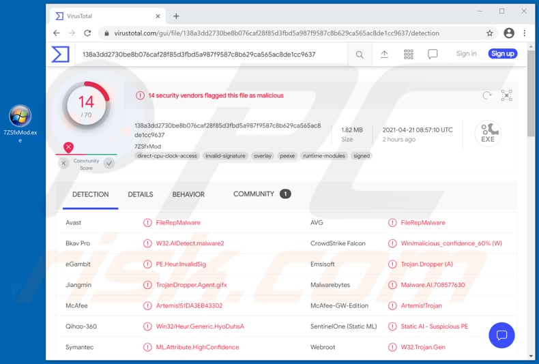Switch to the DETAILS tab
The width and height of the screenshot is (539, 364).
141,194
